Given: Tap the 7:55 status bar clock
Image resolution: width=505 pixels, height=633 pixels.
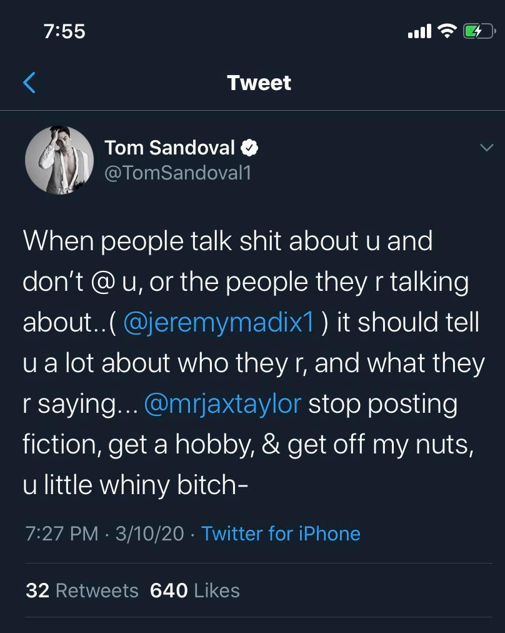Looking at the screenshot, I should click(x=65, y=31).
